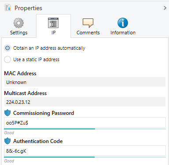Screen dimensions: 169x165
Task: Switch to the Comments tab label
Action: click(x=88, y=33)
